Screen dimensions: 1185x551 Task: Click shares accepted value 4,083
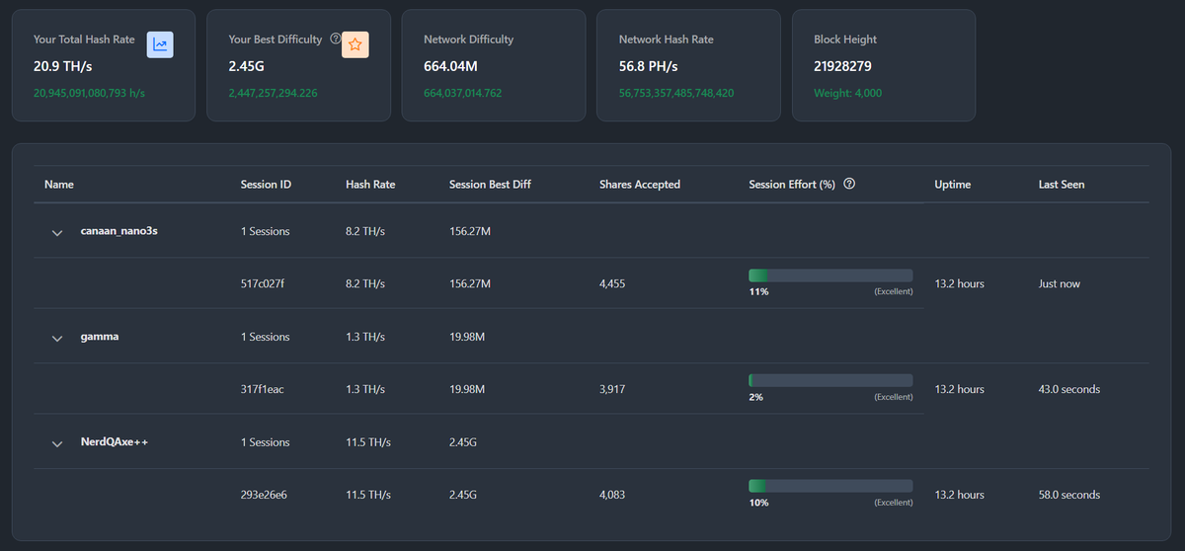[x=612, y=495]
